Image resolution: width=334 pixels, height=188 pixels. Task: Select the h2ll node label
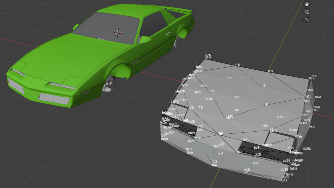308,96
